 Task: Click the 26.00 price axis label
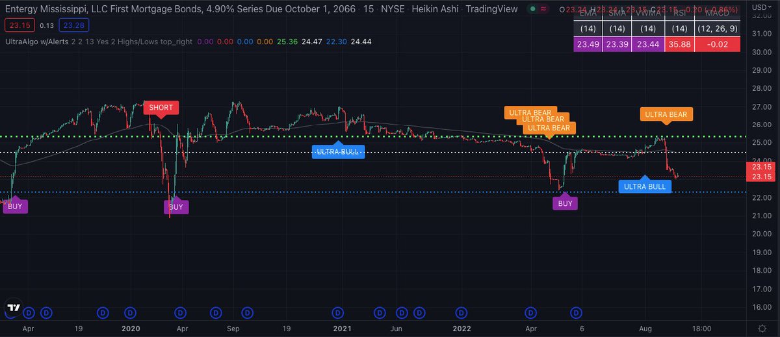760,124
